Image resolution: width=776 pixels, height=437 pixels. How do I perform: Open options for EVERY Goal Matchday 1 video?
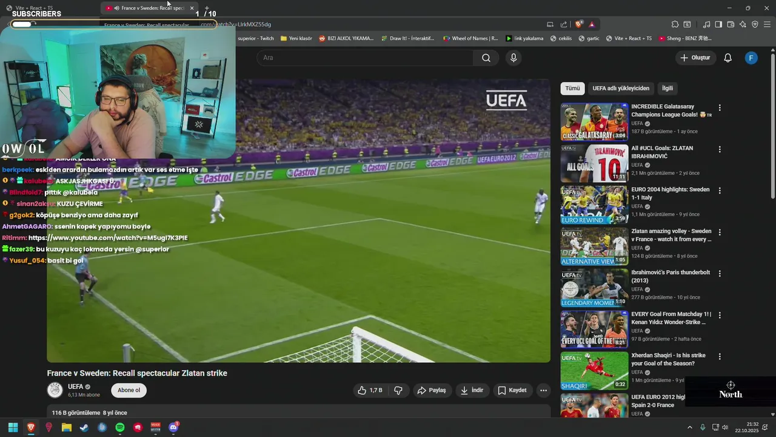tap(720, 316)
